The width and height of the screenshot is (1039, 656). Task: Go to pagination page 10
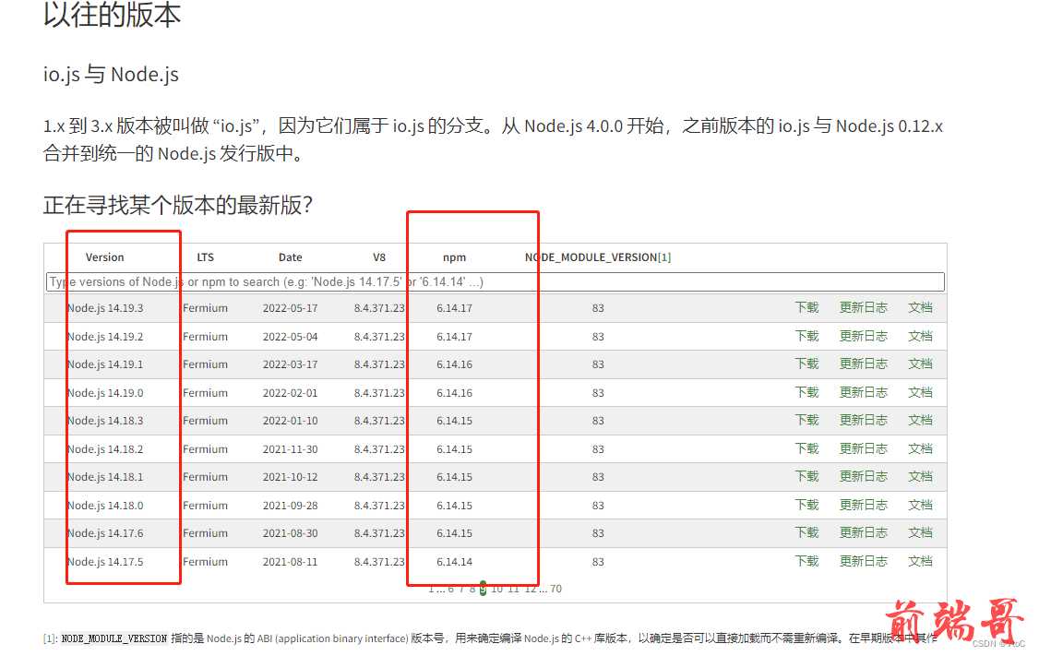point(497,589)
